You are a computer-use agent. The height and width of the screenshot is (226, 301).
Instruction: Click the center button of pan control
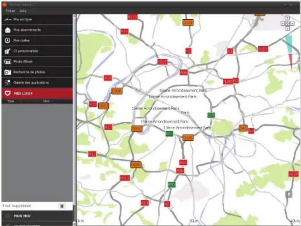[287, 23]
